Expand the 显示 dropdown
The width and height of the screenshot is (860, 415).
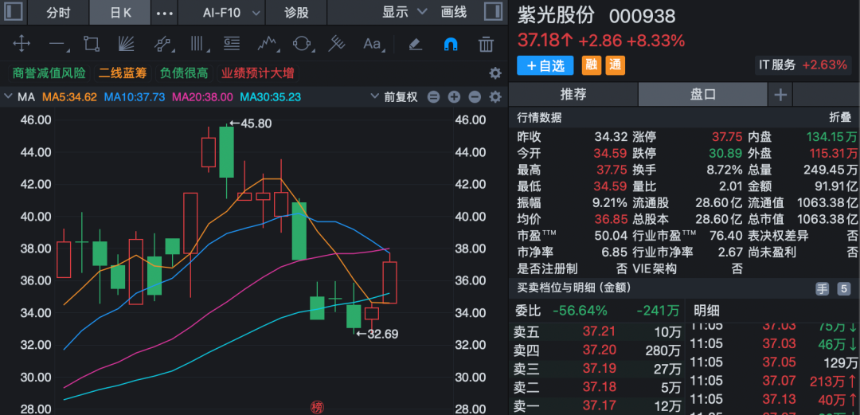click(x=405, y=12)
